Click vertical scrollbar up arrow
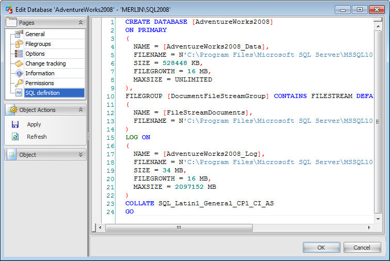The height and width of the screenshot is (261, 390). pyautogui.click(x=378, y=26)
